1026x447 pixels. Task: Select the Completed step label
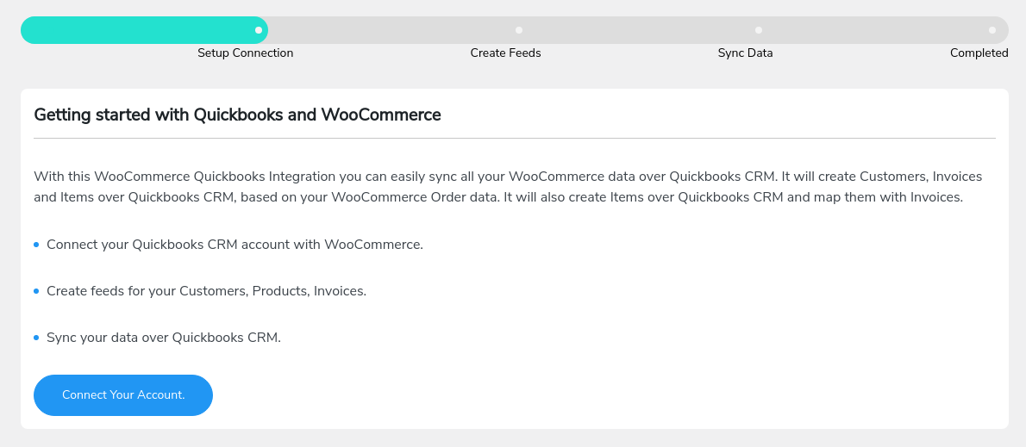979,53
